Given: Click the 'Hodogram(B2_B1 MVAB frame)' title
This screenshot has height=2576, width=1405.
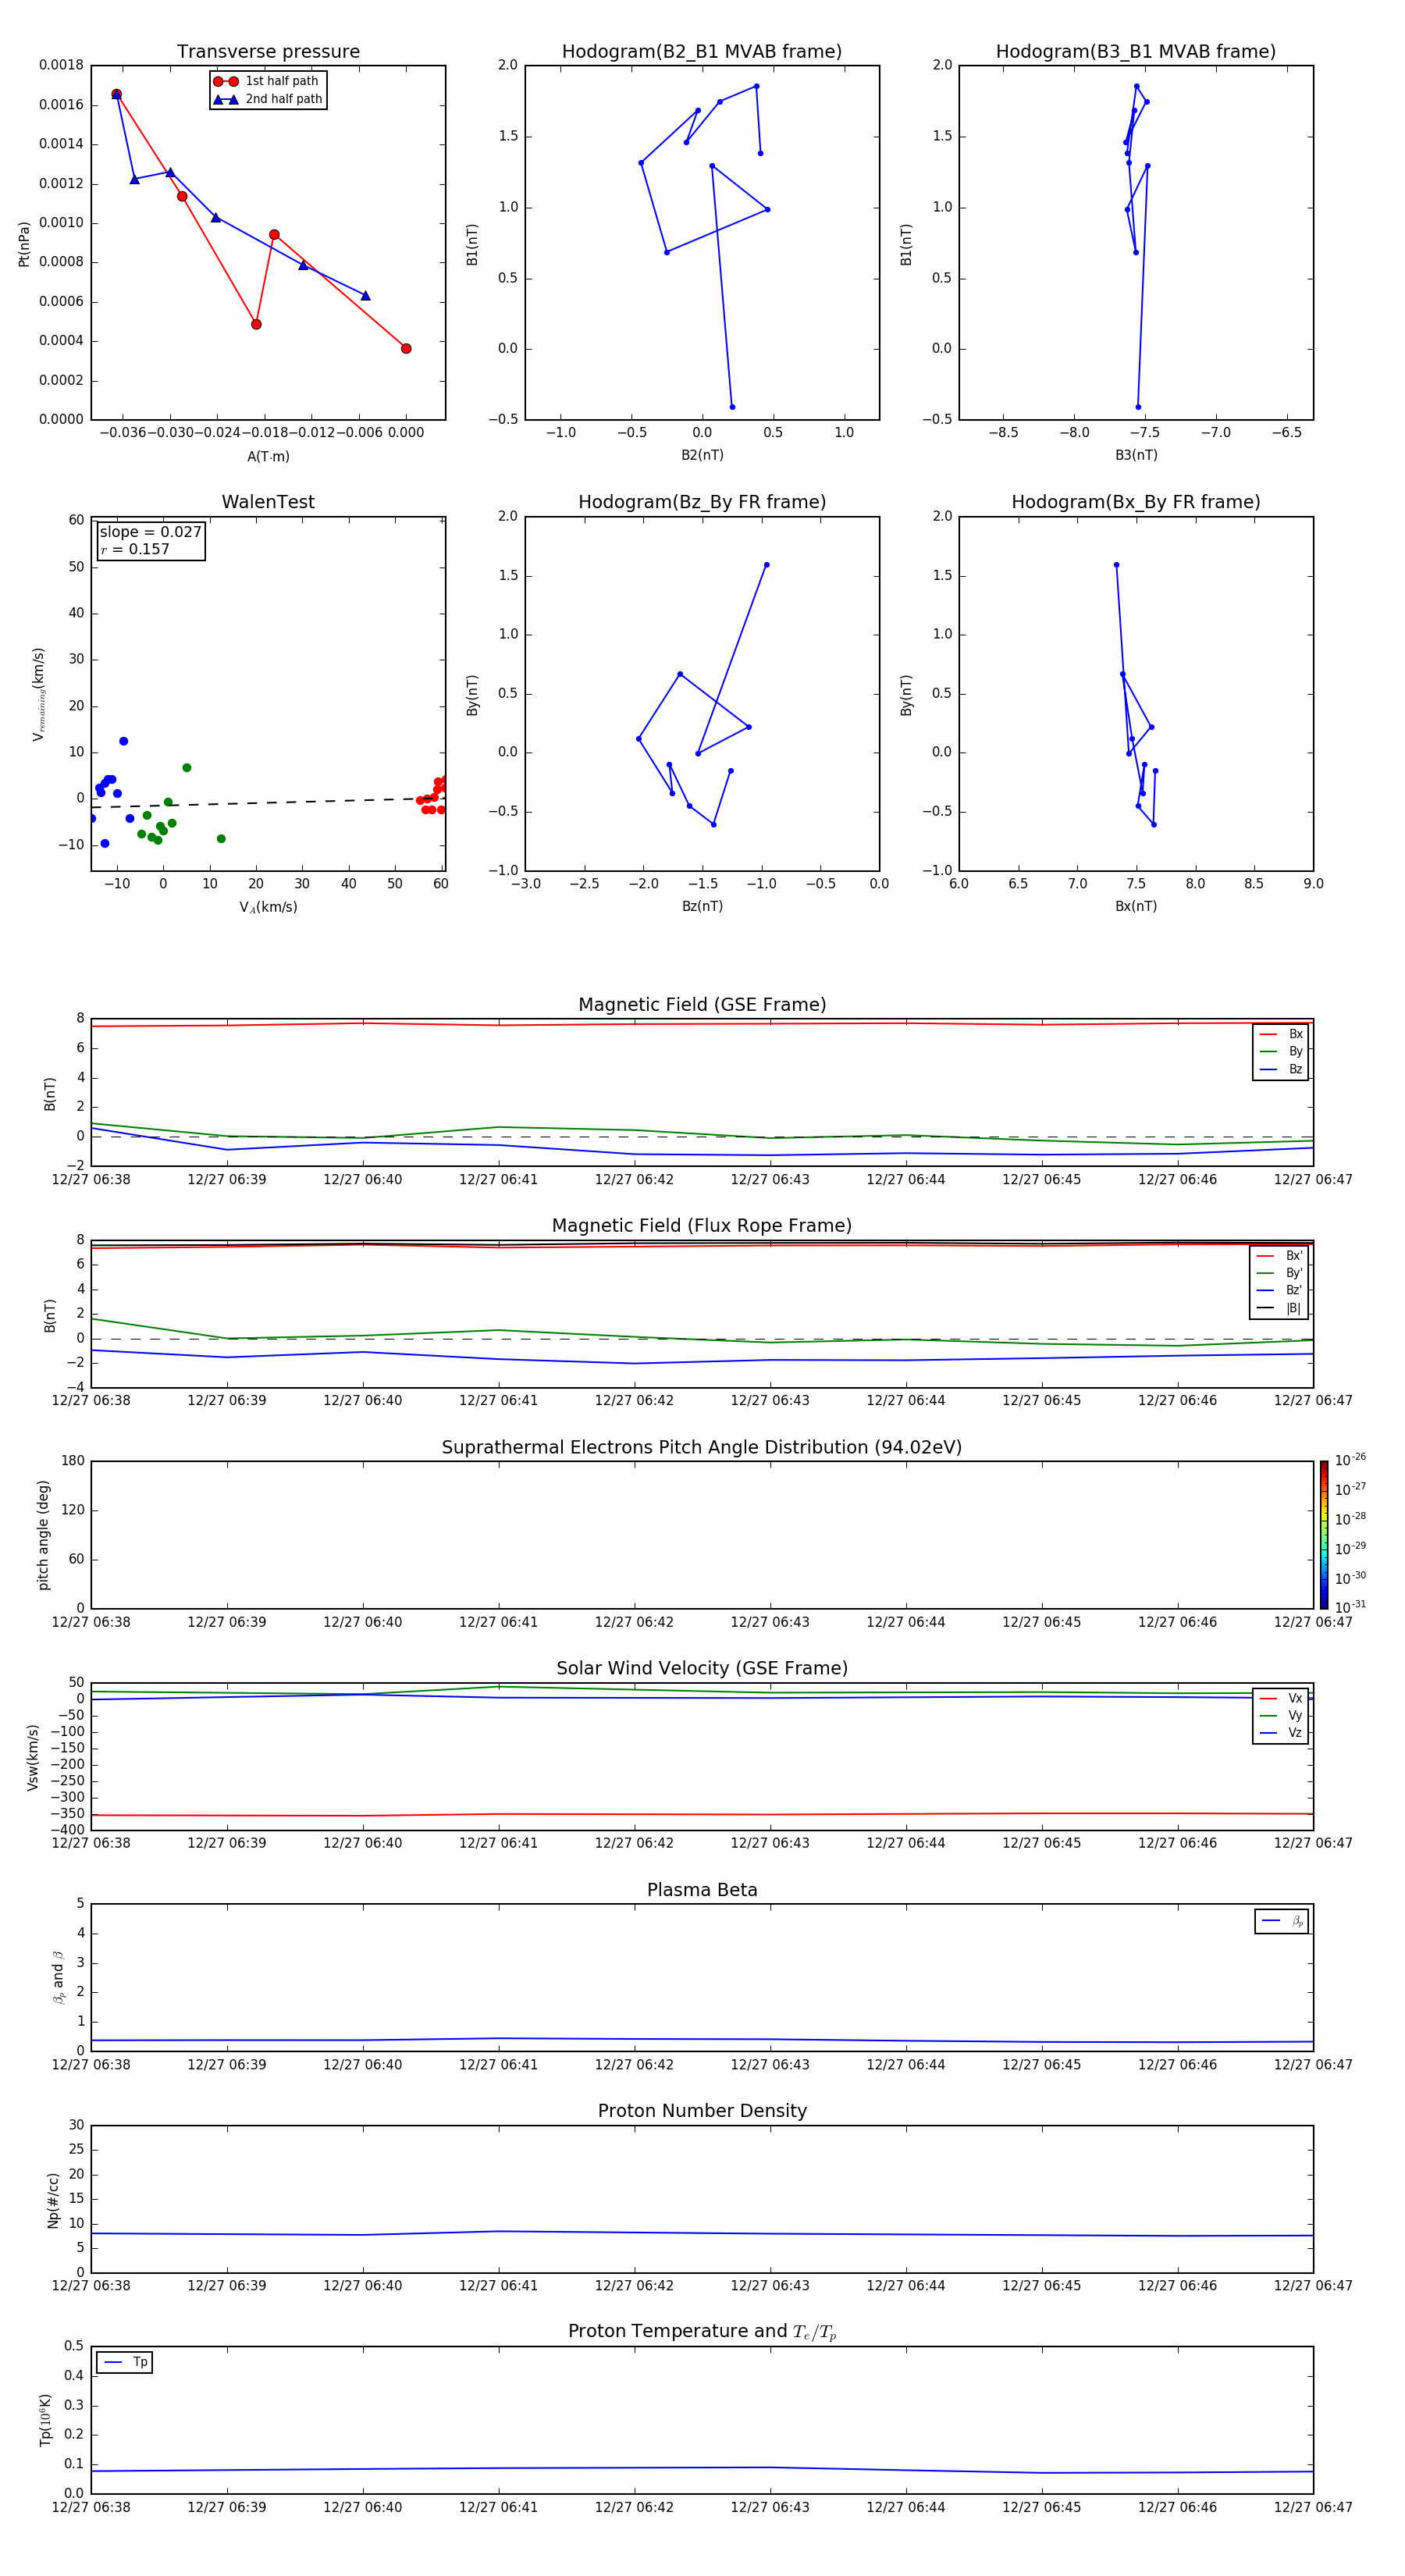Looking at the screenshot, I should pyautogui.click(x=702, y=51).
